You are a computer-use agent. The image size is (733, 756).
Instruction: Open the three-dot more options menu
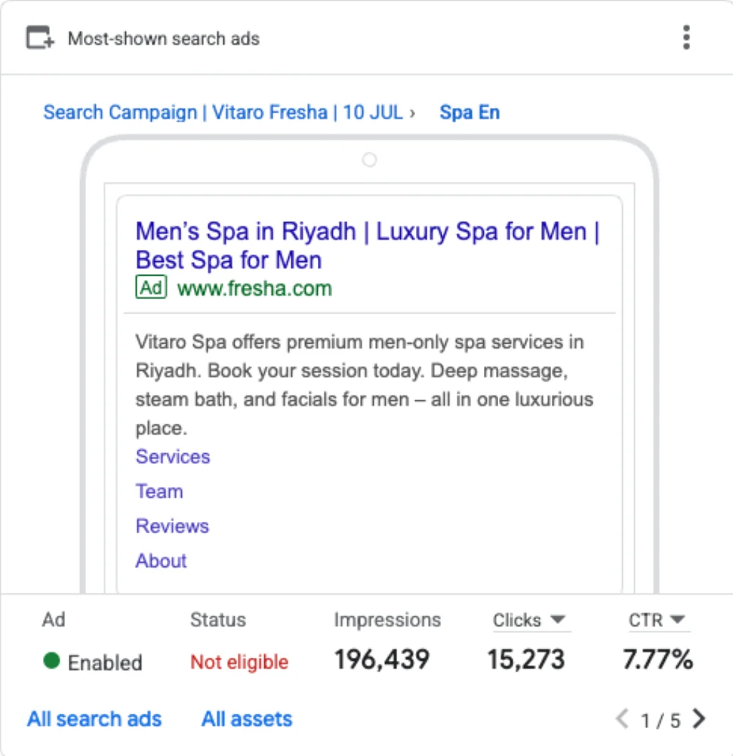[686, 38]
